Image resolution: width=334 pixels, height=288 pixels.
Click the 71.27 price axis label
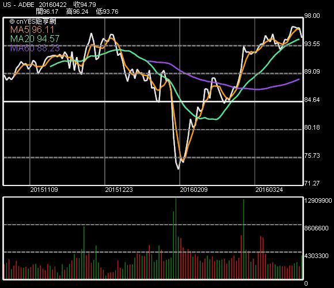[x=312, y=183]
